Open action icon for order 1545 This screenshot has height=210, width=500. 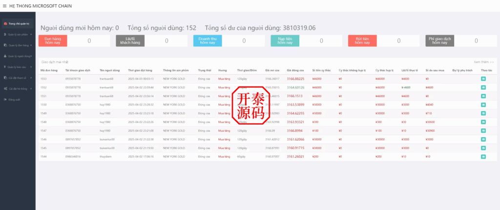coord(483,148)
